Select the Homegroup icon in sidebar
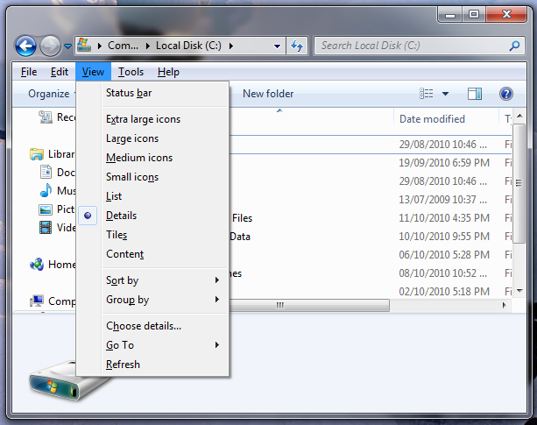 37,265
